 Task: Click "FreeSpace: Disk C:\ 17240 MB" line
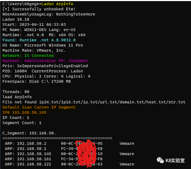[x=37, y=81]
